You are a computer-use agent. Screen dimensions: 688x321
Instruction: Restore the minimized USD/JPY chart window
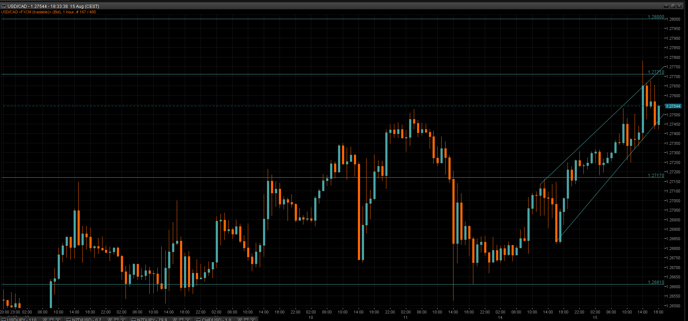point(45,320)
